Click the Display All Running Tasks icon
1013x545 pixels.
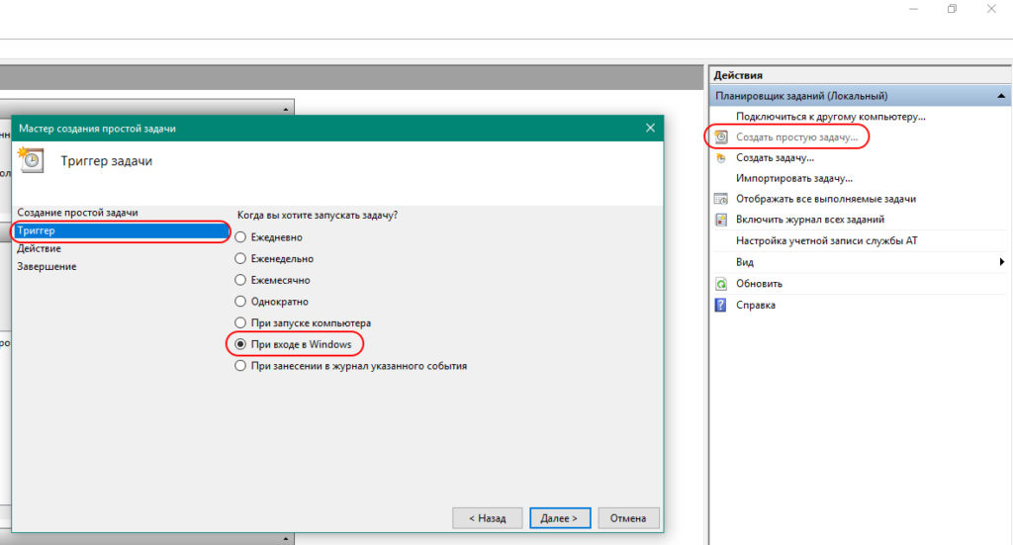[x=721, y=199]
